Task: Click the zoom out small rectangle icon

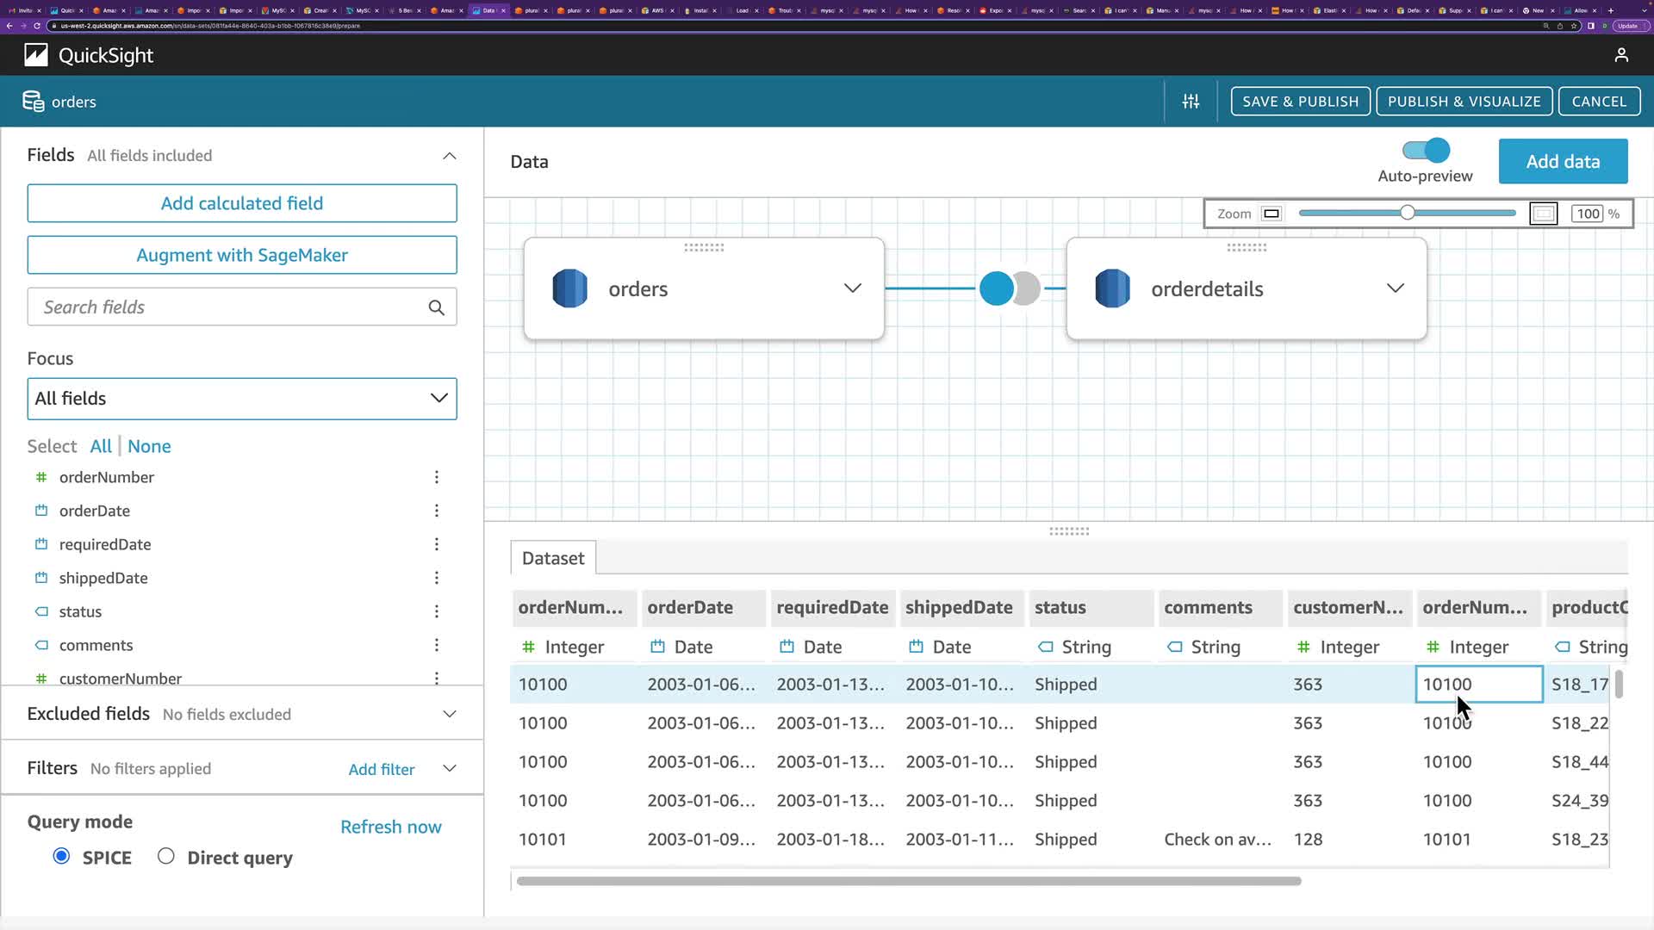Action: (1272, 214)
